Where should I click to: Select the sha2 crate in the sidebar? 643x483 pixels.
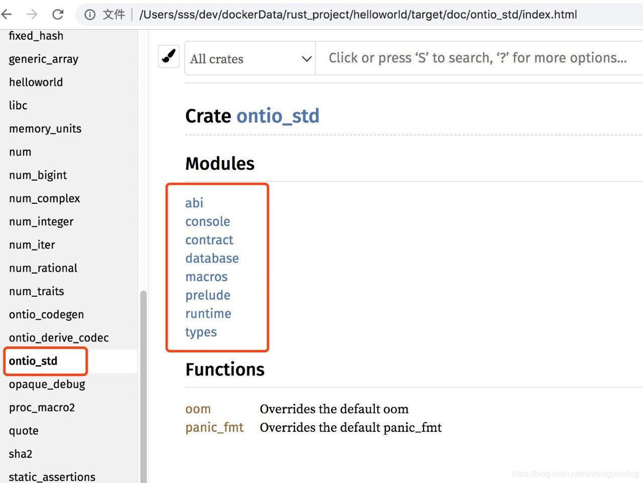(x=21, y=454)
